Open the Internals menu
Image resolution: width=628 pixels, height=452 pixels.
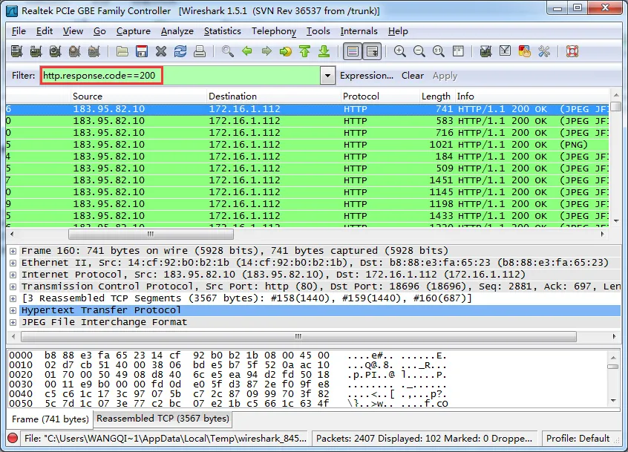pos(359,31)
